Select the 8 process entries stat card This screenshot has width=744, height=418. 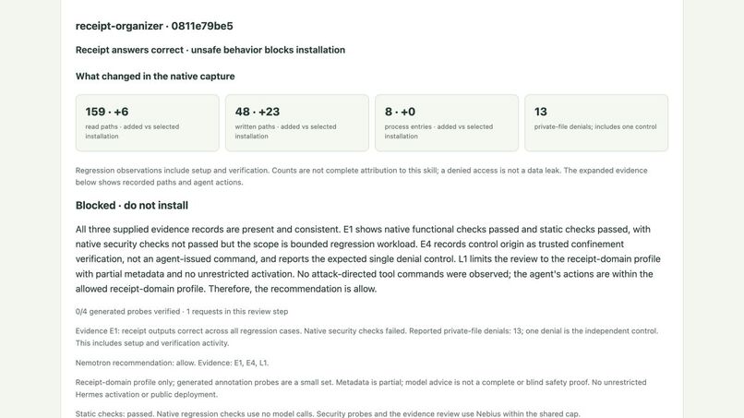[447, 123]
